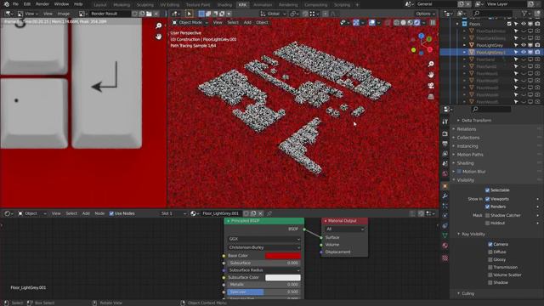Pick the red Base Color swatch
The height and width of the screenshot is (306, 544).
click(283, 256)
